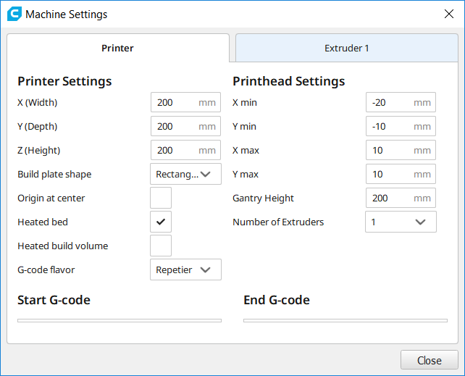Open the Build plate shape dropdown
465x376 pixels.
pos(185,174)
